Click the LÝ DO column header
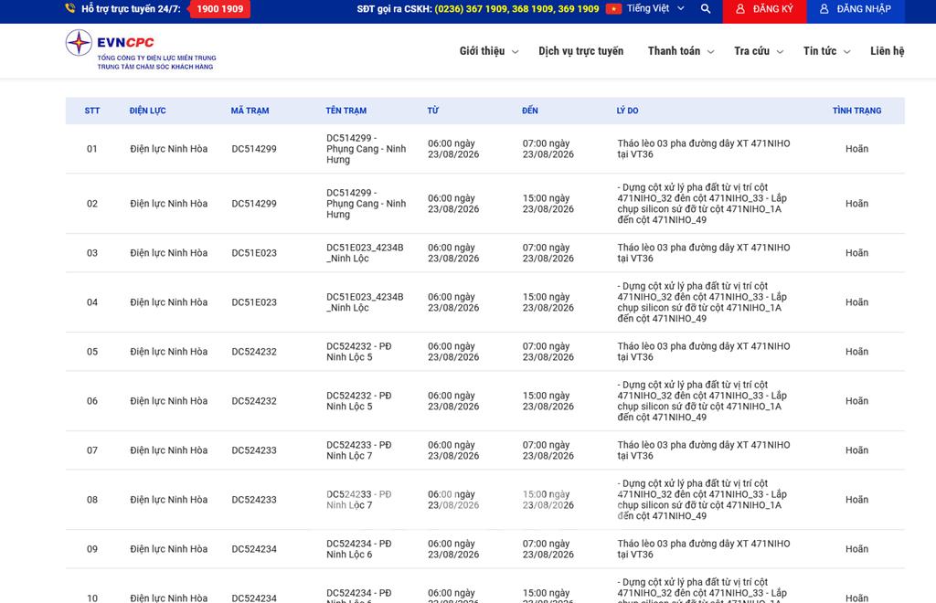This screenshot has height=603, width=936. click(x=627, y=111)
